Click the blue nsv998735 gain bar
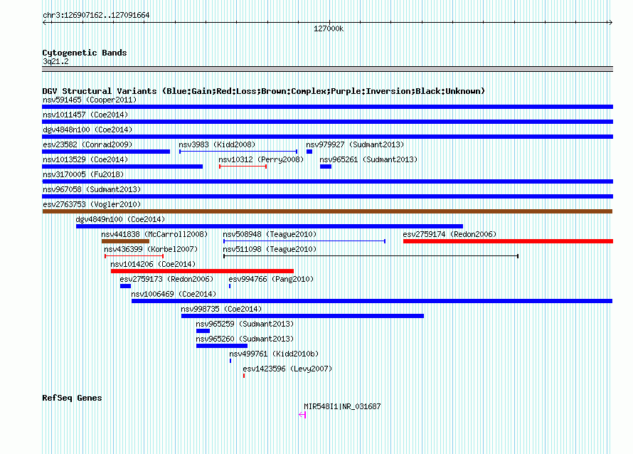 (303, 316)
